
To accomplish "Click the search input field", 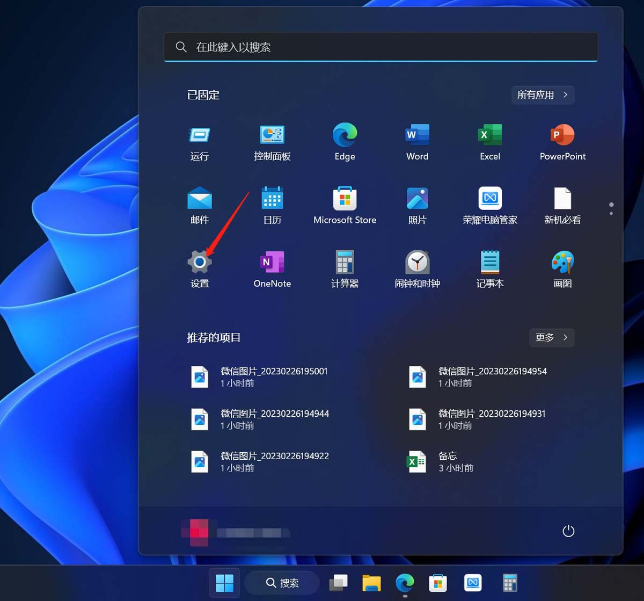I will point(380,47).
